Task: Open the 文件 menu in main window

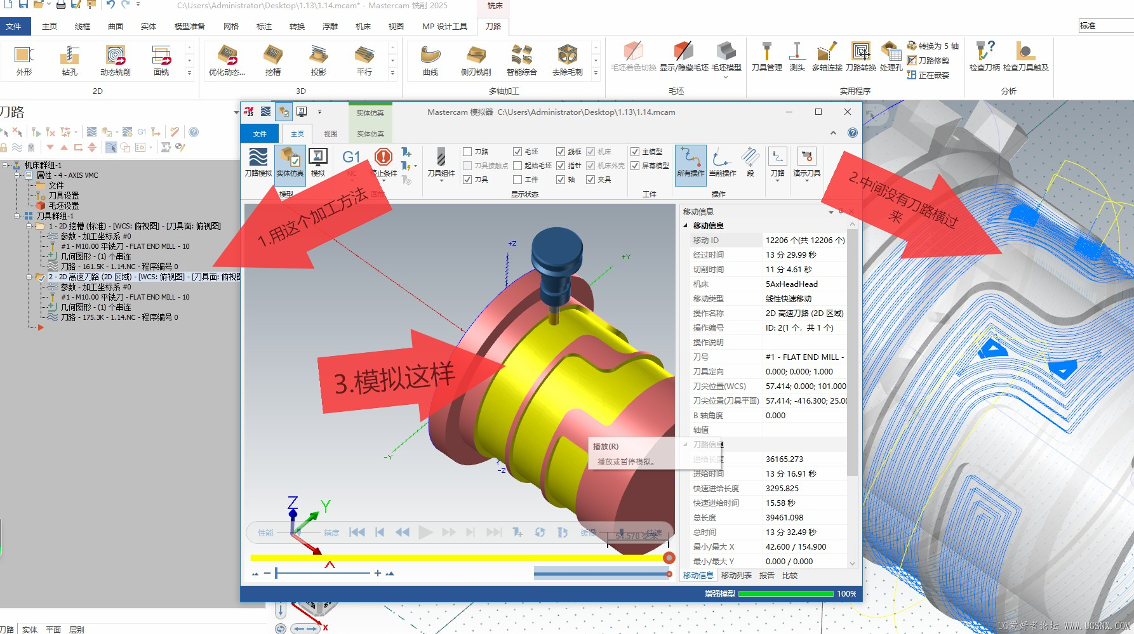Action: tap(14, 26)
